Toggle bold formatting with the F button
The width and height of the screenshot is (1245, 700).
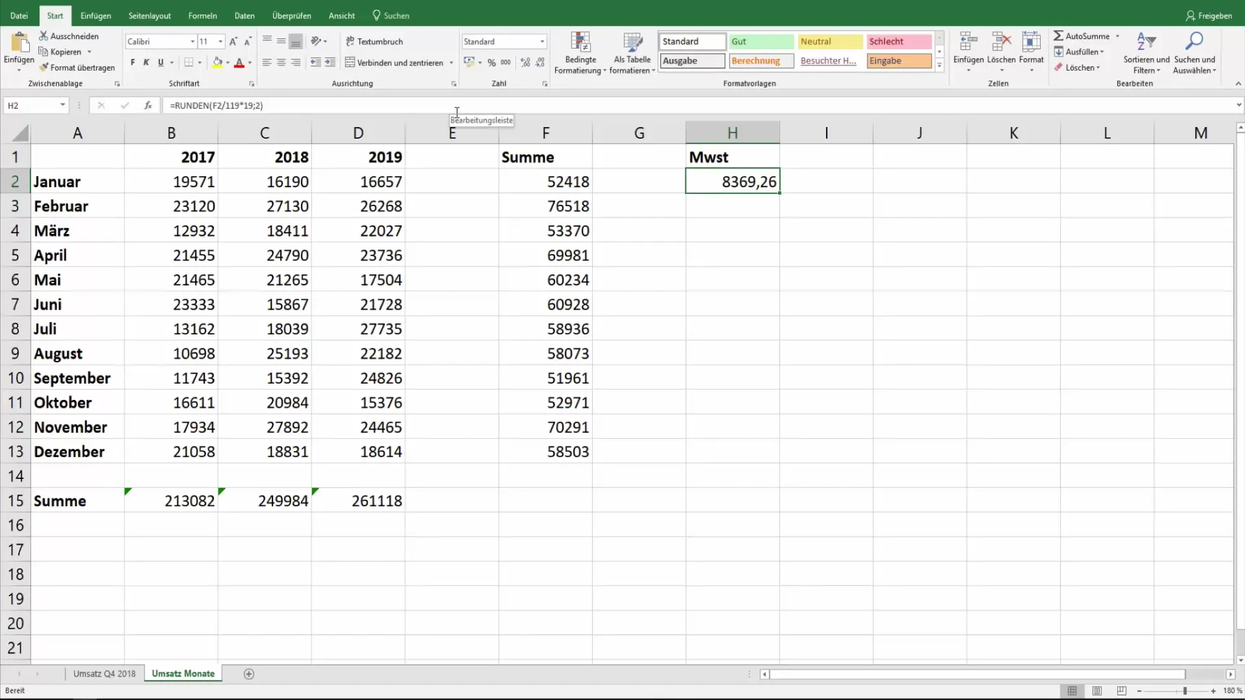pos(132,62)
